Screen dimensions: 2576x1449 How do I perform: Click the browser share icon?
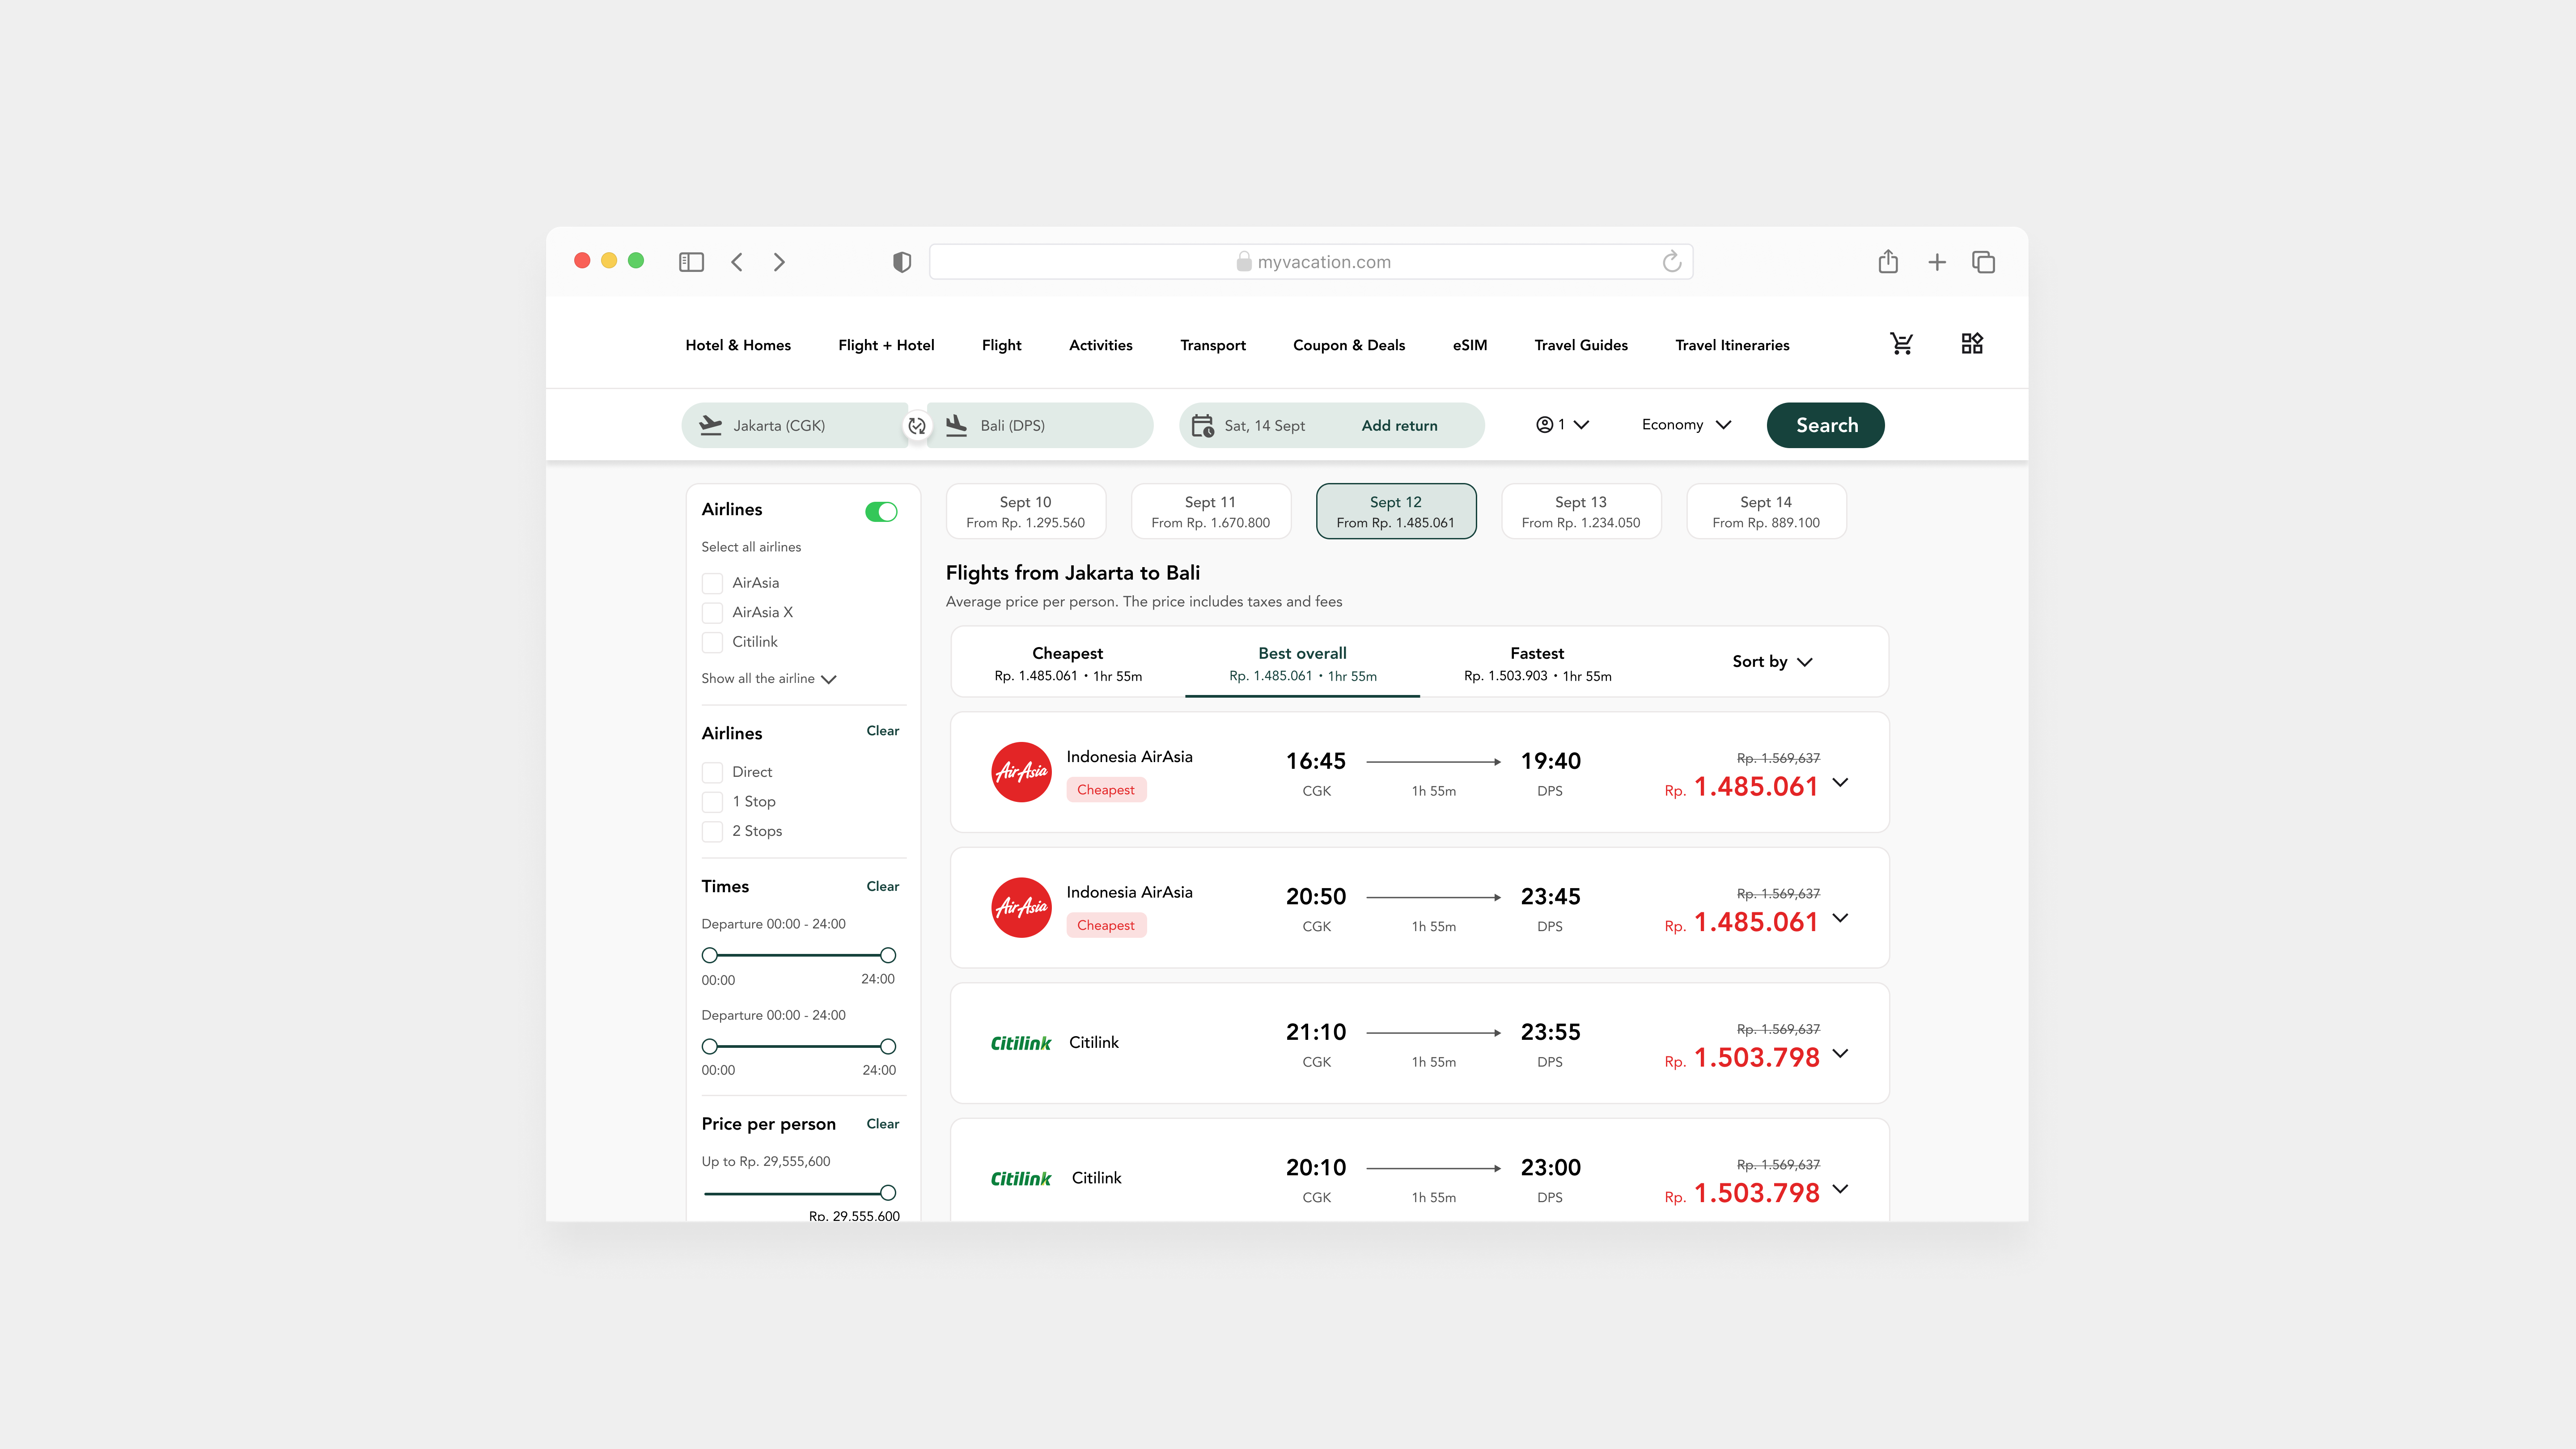1888,261
